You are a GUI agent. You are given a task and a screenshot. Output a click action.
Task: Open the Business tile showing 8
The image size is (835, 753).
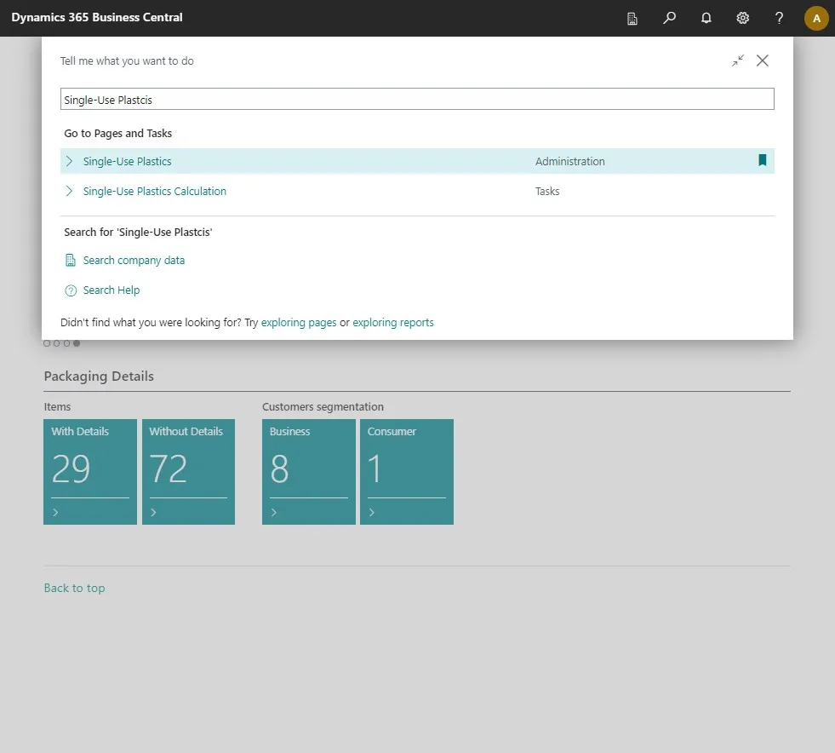tap(309, 472)
